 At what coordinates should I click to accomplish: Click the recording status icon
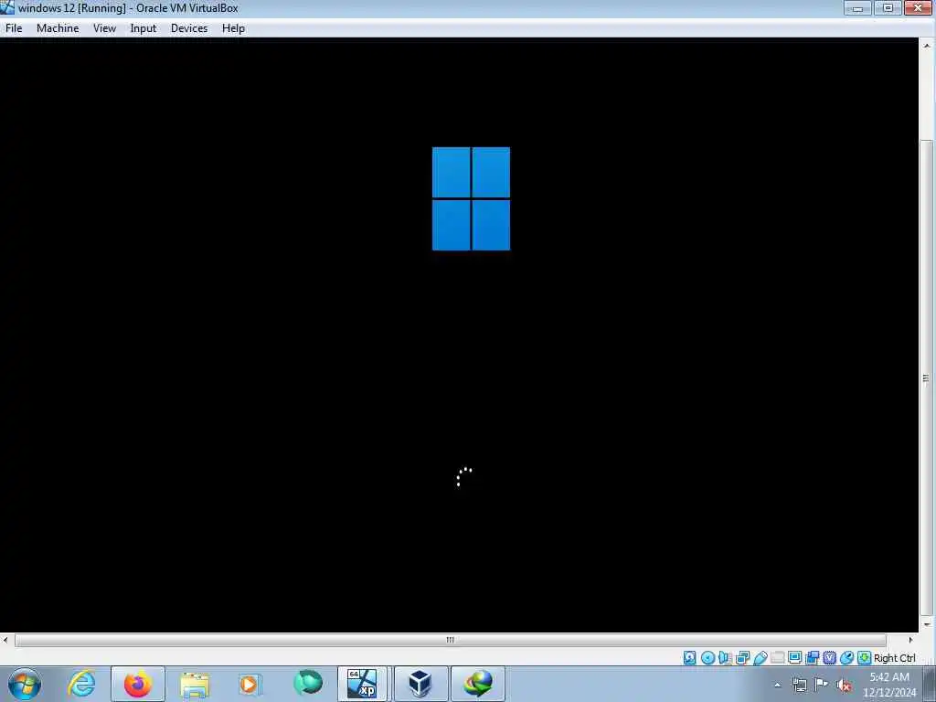click(812, 658)
